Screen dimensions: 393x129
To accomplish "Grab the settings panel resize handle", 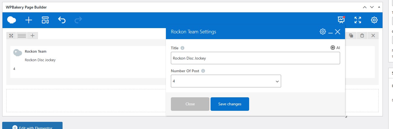I will tap(346, 117).
